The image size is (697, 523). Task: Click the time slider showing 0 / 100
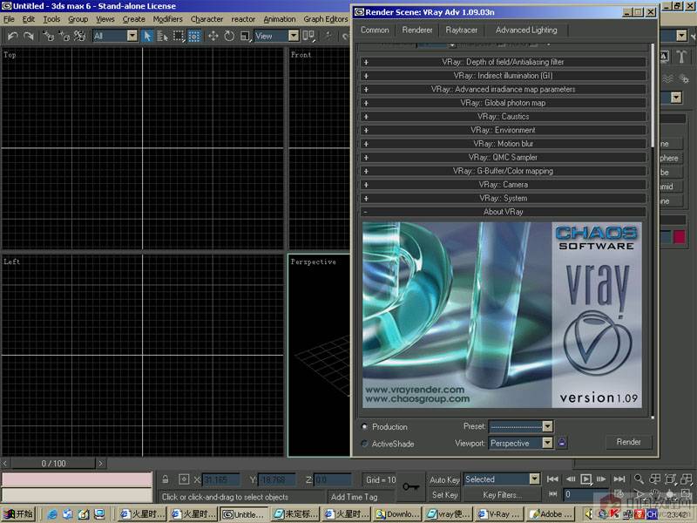click(53, 464)
